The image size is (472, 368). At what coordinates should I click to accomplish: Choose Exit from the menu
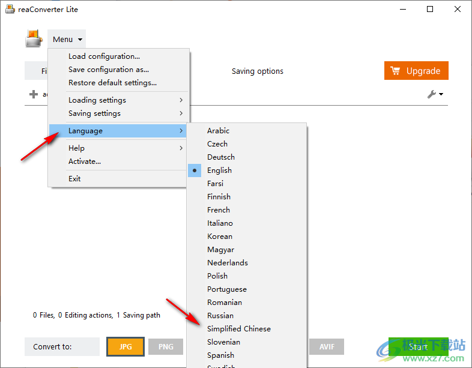pos(119,179)
